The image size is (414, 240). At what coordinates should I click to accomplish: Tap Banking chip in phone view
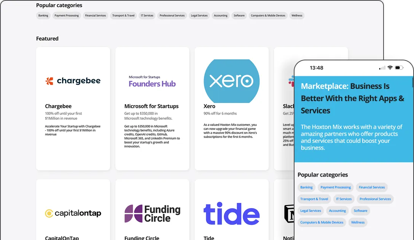click(x=306, y=187)
